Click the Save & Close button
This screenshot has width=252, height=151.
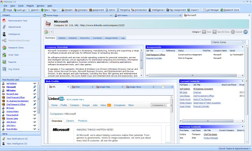pos(221,32)
